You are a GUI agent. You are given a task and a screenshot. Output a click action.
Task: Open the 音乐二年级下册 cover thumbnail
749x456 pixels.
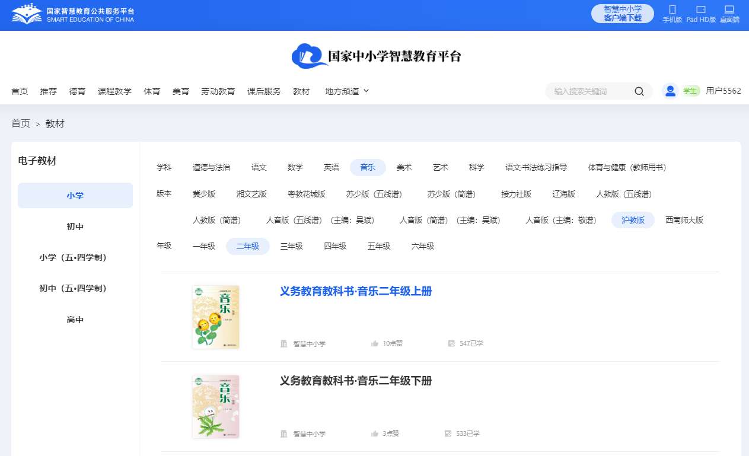[216, 407]
